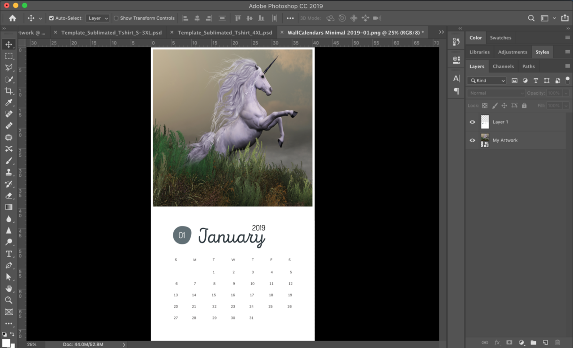Viewport: 573px width, 348px height.
Task: Add a layer mask
Action: tap(509, 342)
